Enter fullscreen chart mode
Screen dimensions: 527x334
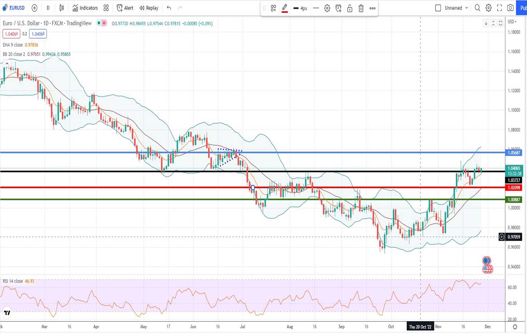499,8
